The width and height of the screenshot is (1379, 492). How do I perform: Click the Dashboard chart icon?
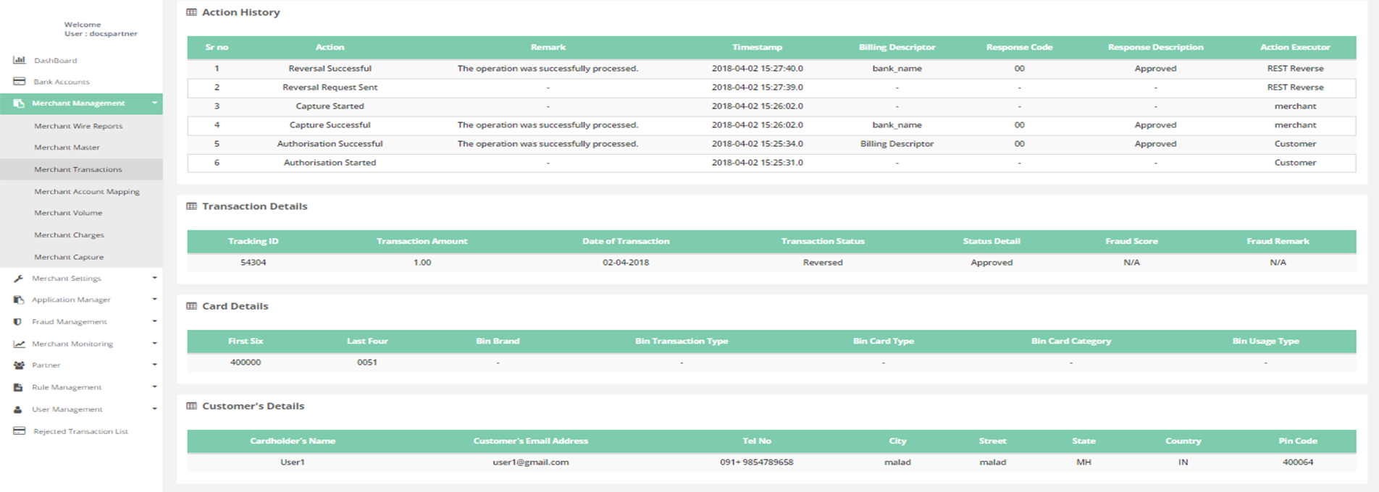[x=19, y=60]
